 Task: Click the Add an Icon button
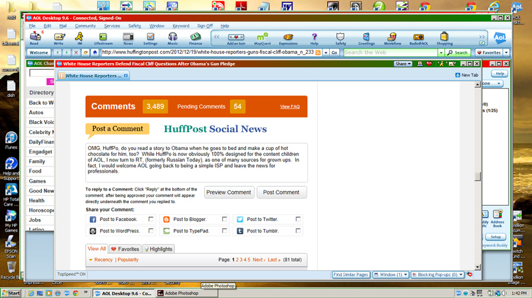point(236,38)
